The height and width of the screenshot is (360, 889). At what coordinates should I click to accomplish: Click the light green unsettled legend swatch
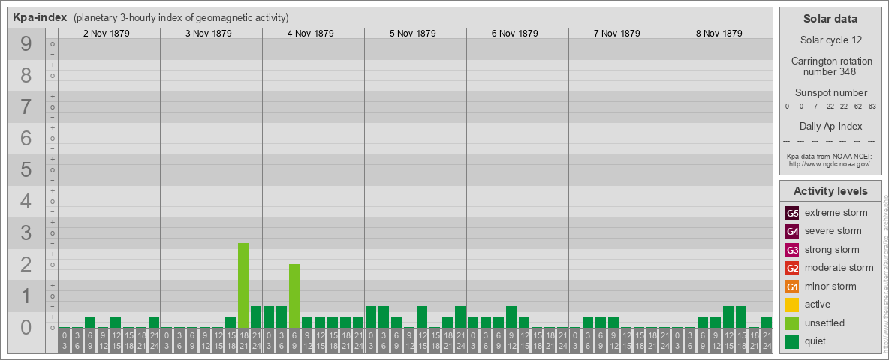pyautogui.click(x=792, y=322)
